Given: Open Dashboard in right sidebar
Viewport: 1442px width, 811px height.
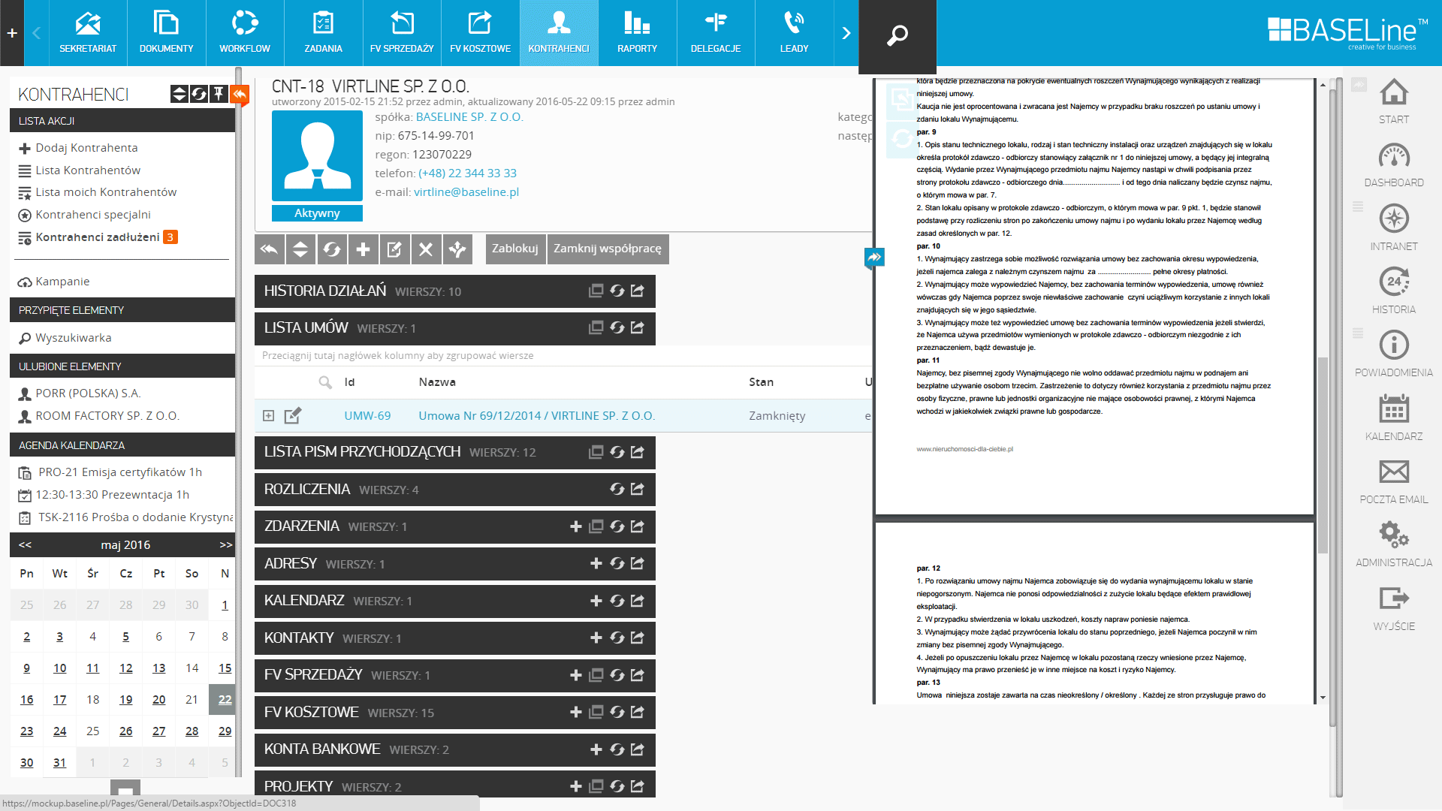Looking at the screenshot, I should pyautogui.click(x=1394, y=165).
